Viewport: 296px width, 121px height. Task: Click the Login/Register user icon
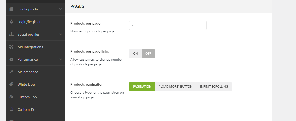(x=11, y=22)
